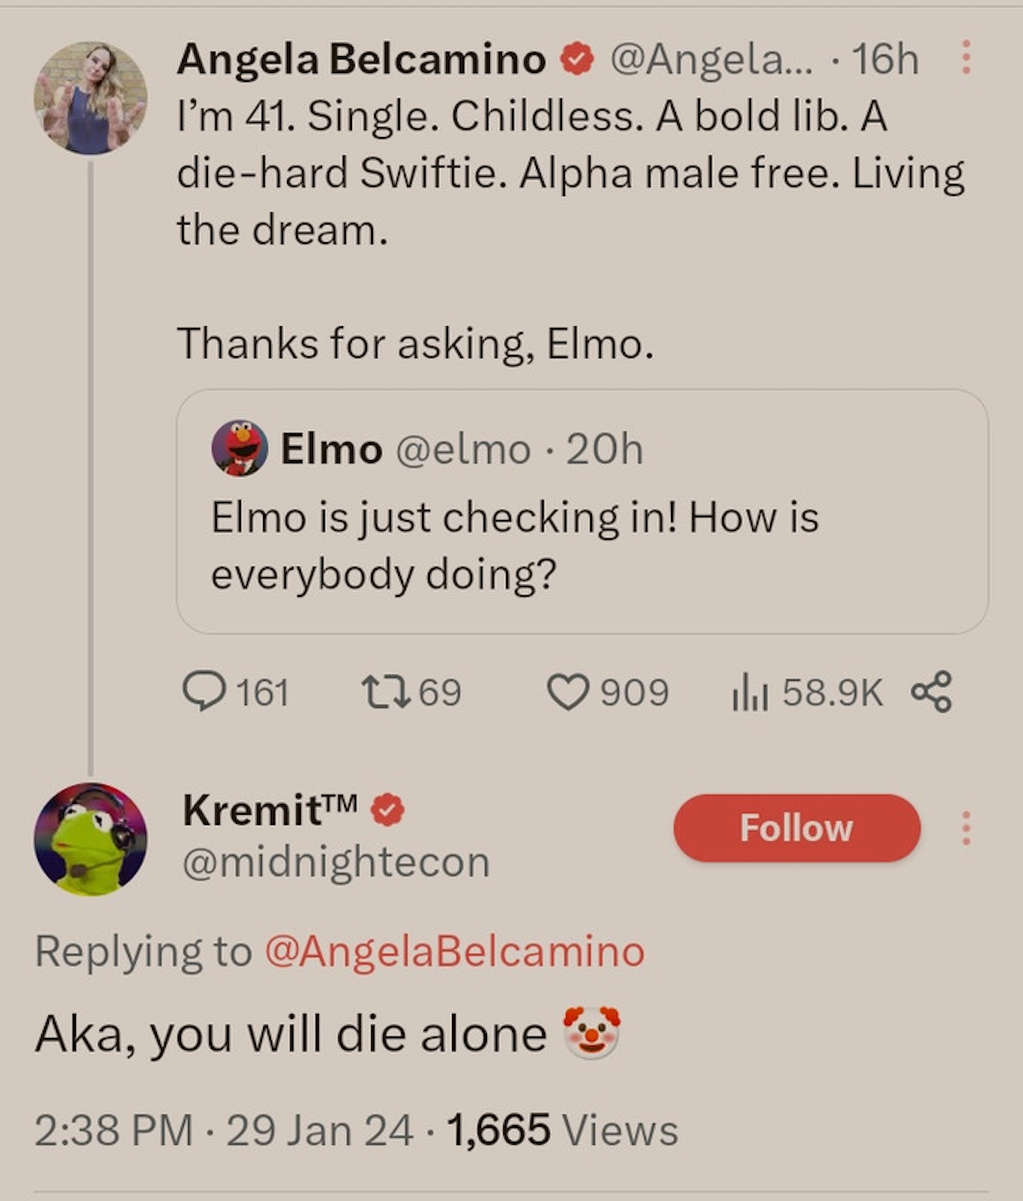
Task: Click the 1,665 Views count
Action: [563, 1129]
